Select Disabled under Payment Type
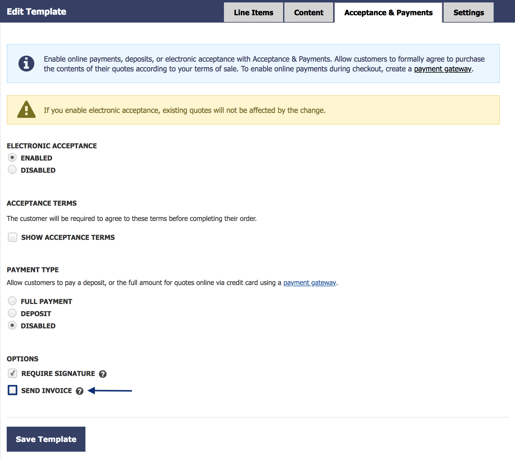The image size is (515, 459). (12, 326)
